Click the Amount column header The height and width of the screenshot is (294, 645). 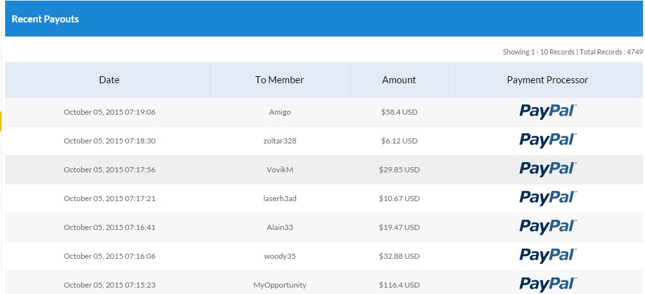click(x=399, y=80)
